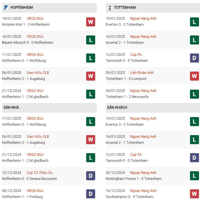This screenshot has width=200, height=201.
Task: Select the SÂN NHÀ section header
Action: [x=49, y=108]
